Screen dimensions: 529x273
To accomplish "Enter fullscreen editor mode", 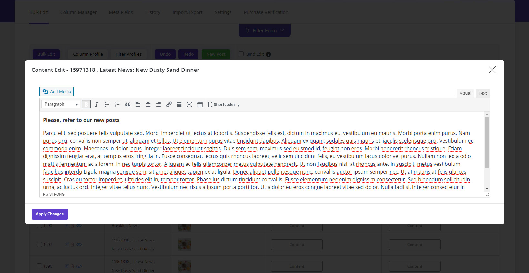I will 189,104.
